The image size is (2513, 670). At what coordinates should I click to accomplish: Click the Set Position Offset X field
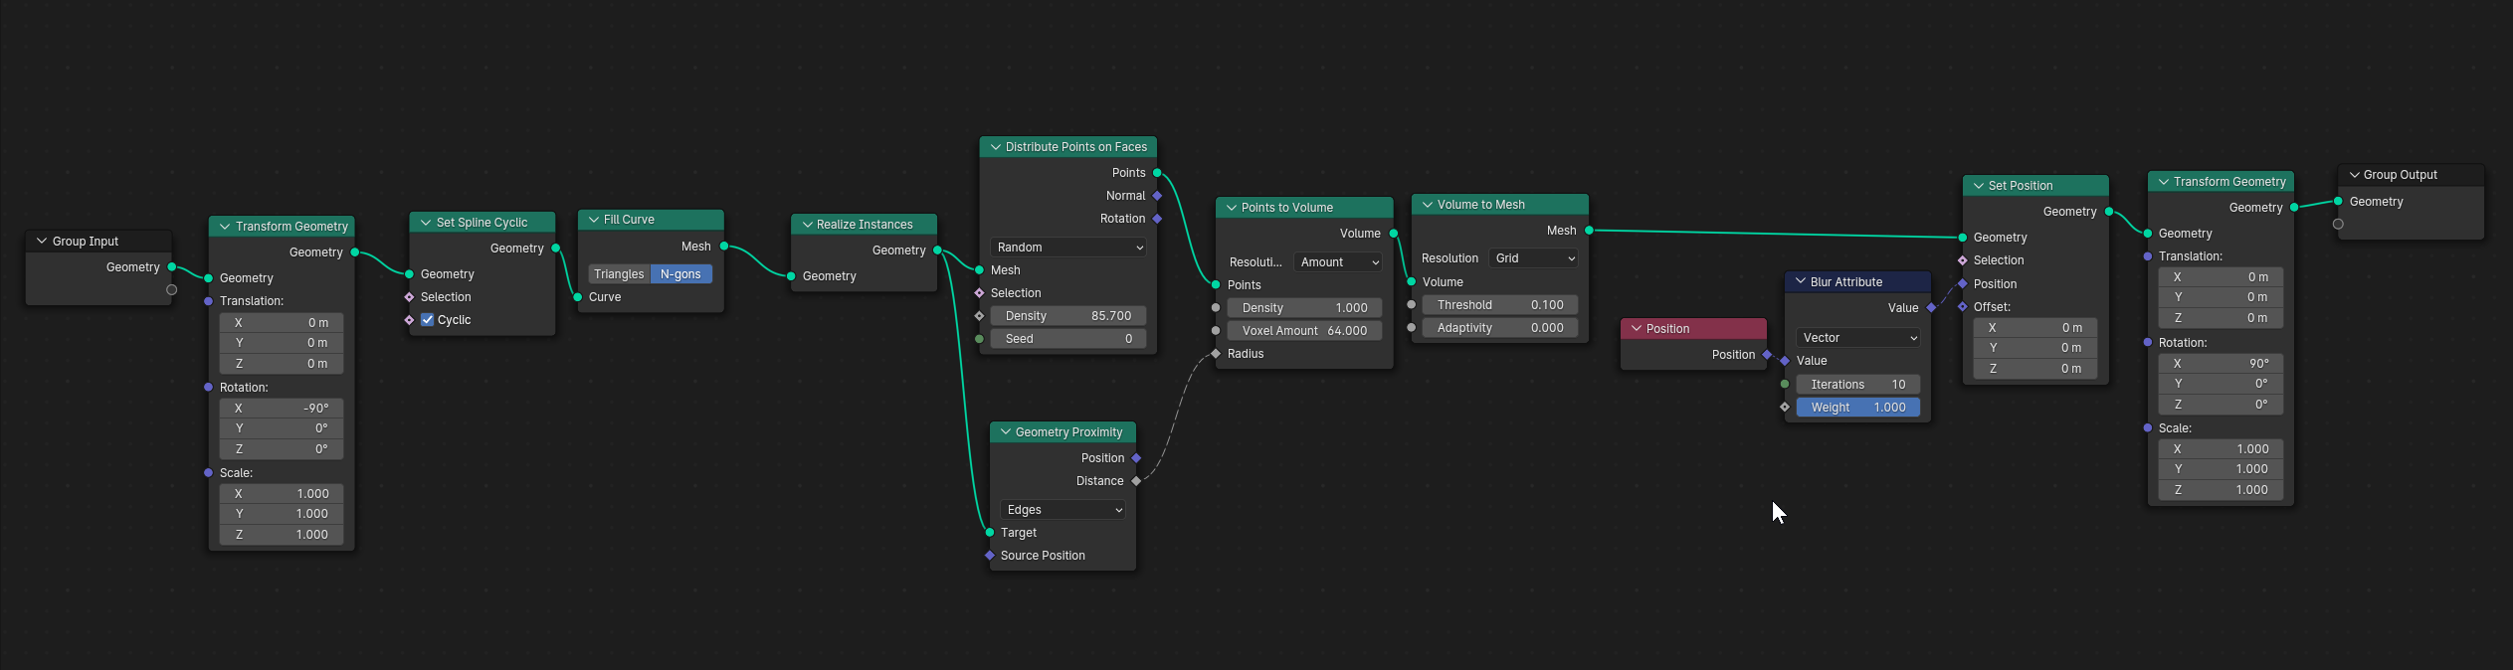tap(2035, 328)
